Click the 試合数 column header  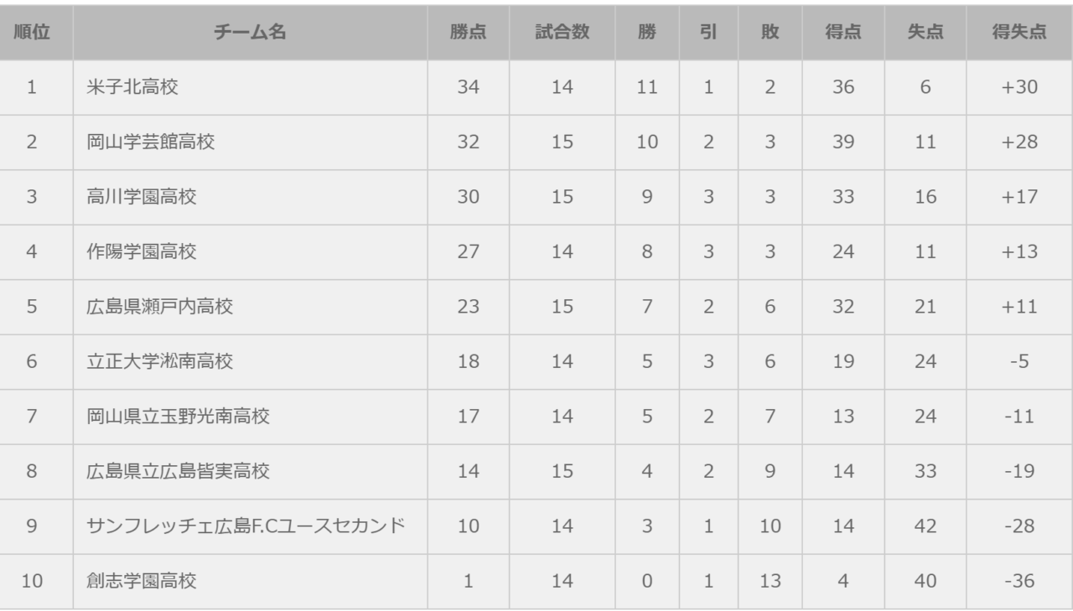coord(562,32)
